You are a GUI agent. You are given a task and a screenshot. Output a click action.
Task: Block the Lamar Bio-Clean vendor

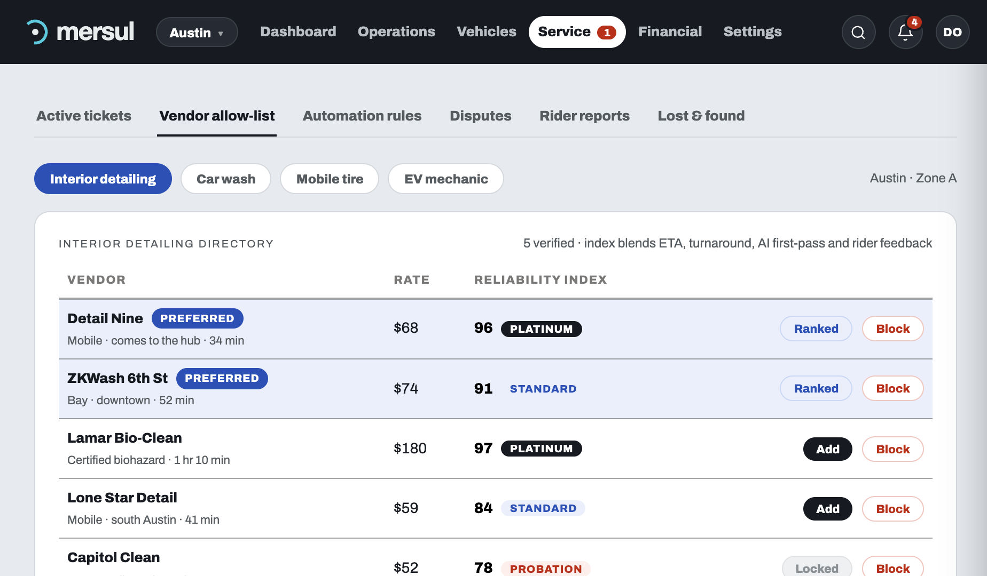click(893, 449)
